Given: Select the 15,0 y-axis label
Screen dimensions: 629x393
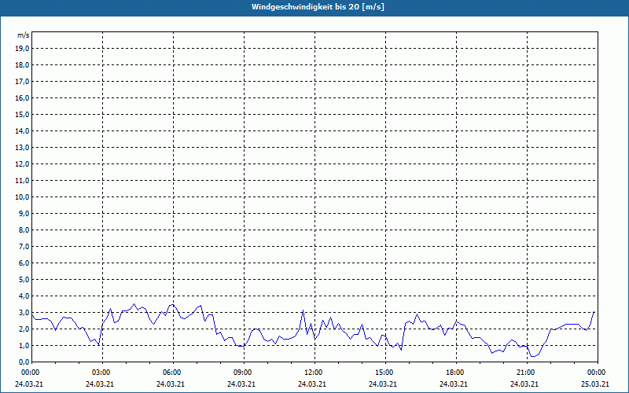Looking at the screenshot, I should tap(23, 114).
